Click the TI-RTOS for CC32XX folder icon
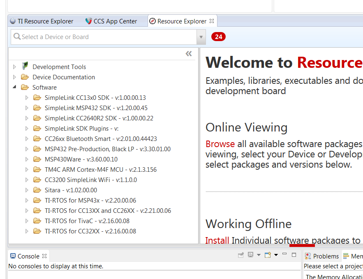Viewport: 363px width, 279px height. pyautogui.click(x=37, y=231)
